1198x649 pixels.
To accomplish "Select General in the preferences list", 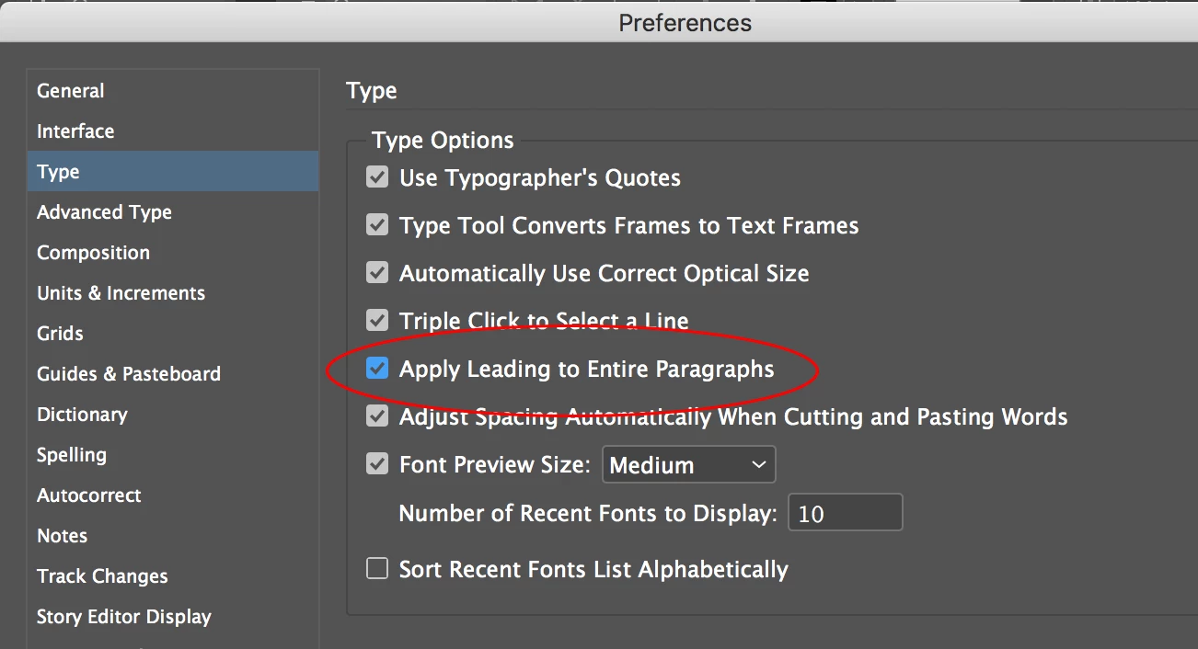I will tap(71, 91).
